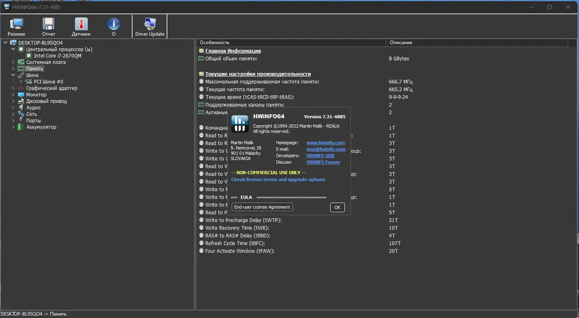Open HWiNFO Forum discuss link

323,162
